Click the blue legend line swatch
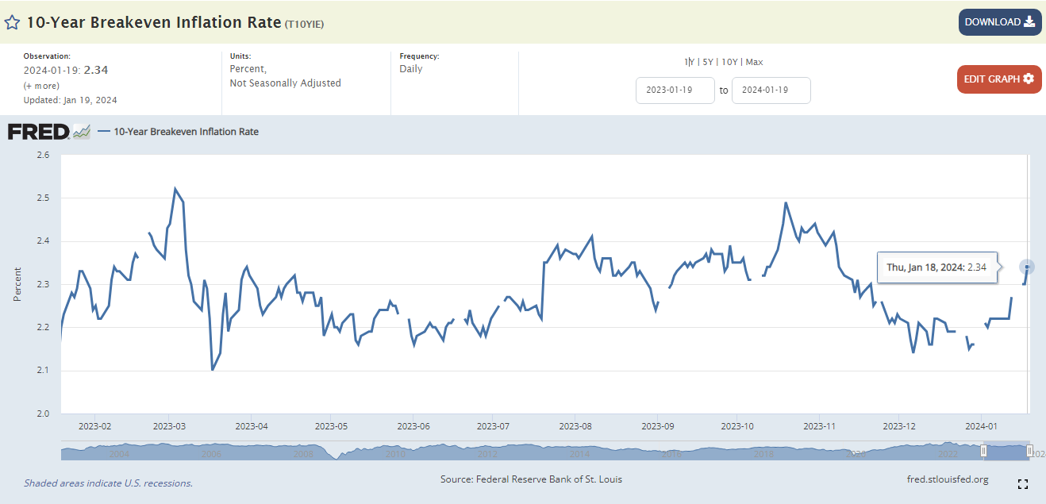Screen dimensions: 1046x504 pos(104,132)
